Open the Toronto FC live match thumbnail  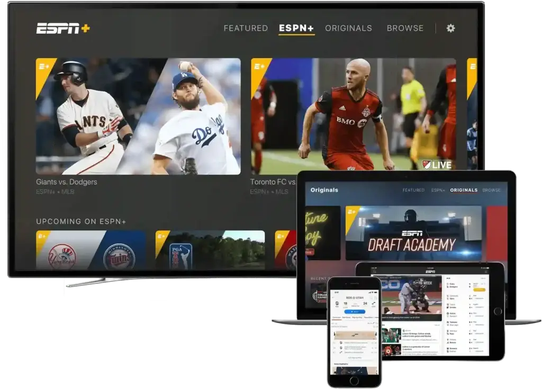coord(353,114)
